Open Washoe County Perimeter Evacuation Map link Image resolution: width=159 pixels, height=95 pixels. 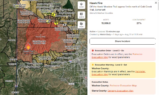tap(123, 85)
